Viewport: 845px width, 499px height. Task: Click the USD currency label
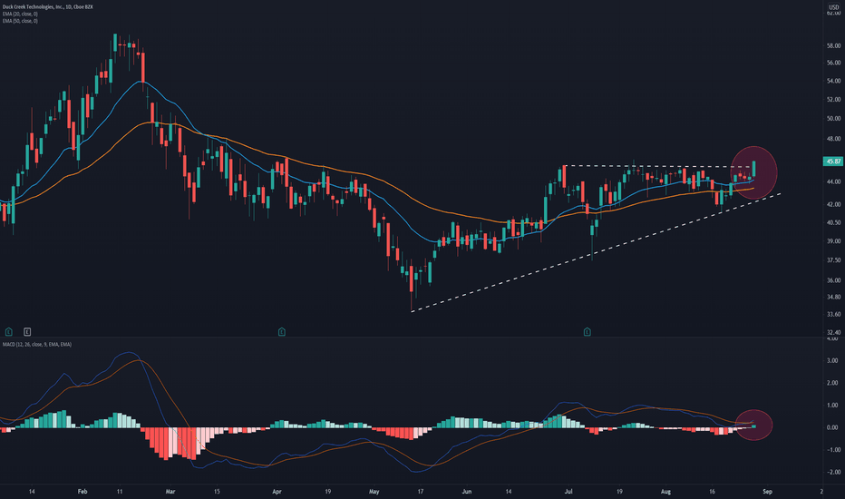(x=834, y=6)
